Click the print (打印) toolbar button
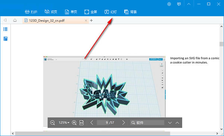The image size is (224, 136). [x=31, y=12]
